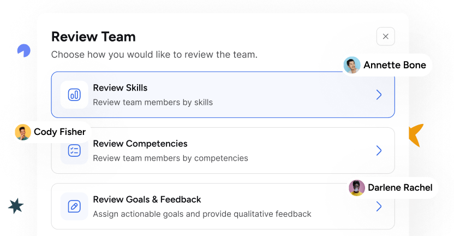The height and width of the screenshot is (236, 454).
Task: Click Darlene Rachel's avatar picture
Action: (x=357, y=188)
